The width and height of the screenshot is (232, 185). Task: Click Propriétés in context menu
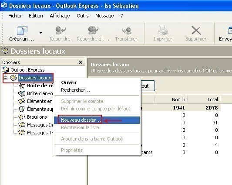tap(97, 150)
